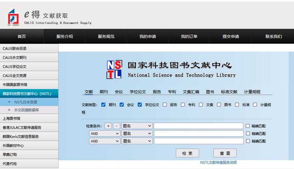Open CALIS外文期刊 in sidebar
The width and height of the screenshot is (294, 169).
(29, 57)
